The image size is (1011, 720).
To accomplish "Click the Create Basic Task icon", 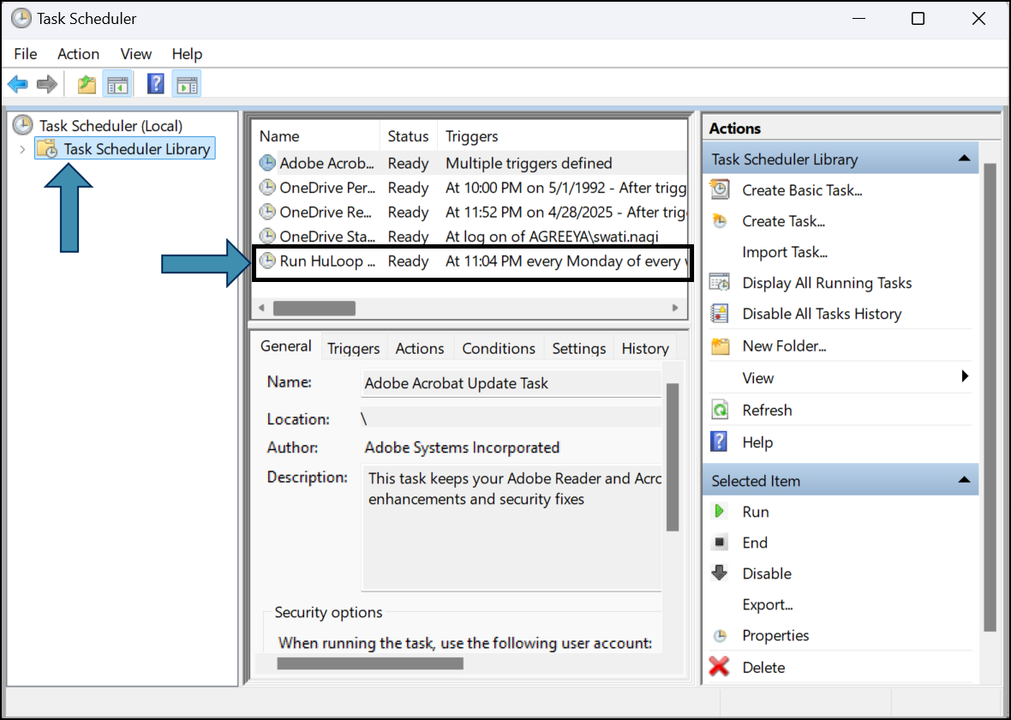I will pyautogui.click(x=720, y=189).
